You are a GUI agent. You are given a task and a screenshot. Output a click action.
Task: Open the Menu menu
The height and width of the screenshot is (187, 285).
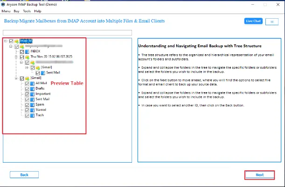[x=6, y=11]
